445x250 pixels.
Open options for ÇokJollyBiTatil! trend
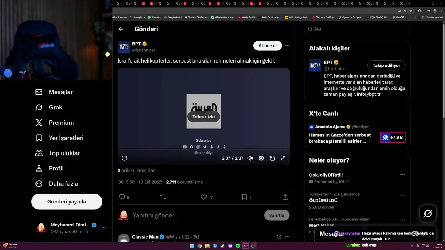403,175
